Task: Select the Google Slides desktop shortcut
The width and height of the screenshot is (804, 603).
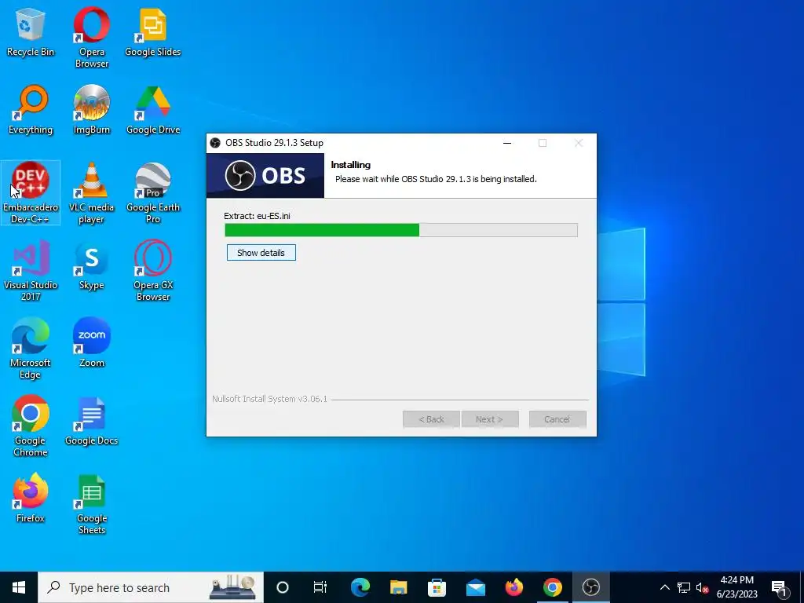Action: (x=153, y=32)
